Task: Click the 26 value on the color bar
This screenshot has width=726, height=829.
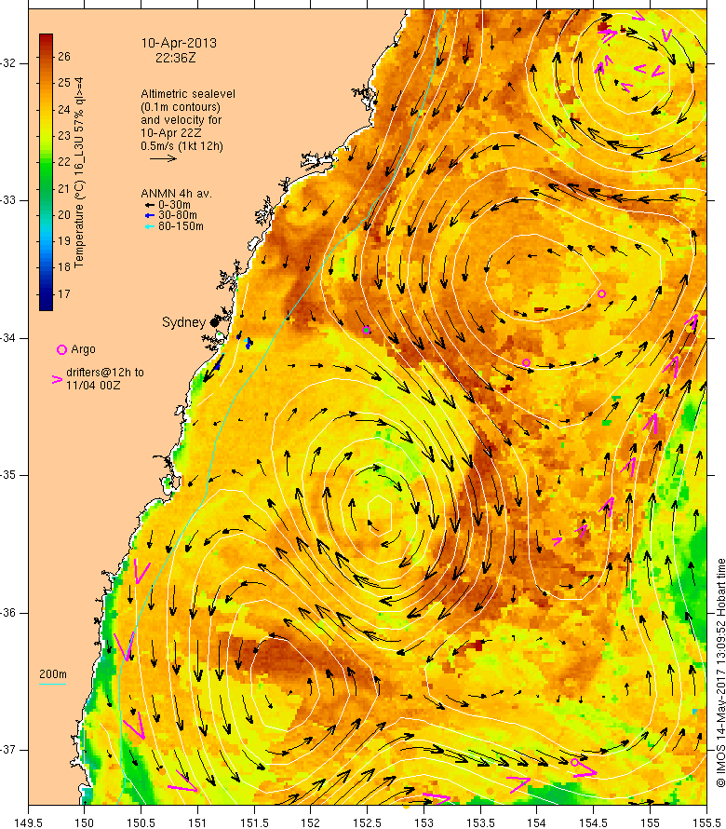Action: coord(64,57)
